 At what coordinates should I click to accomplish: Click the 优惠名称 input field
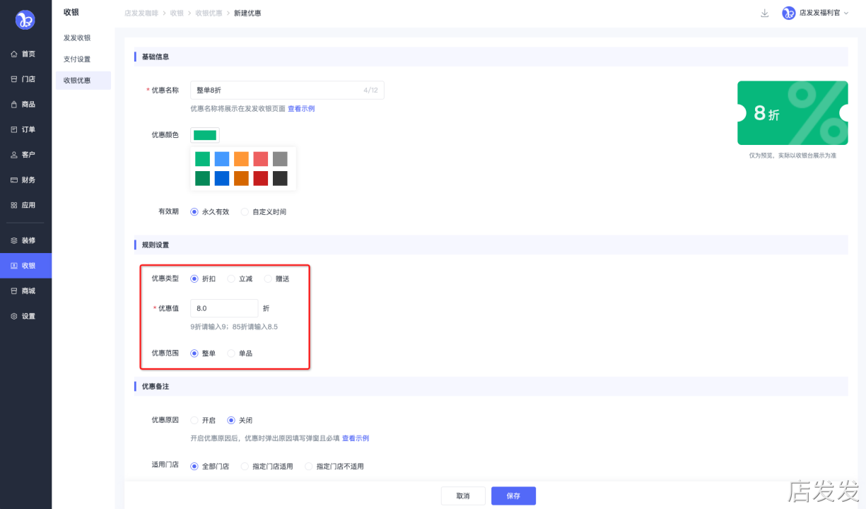(x=287, y=90)
